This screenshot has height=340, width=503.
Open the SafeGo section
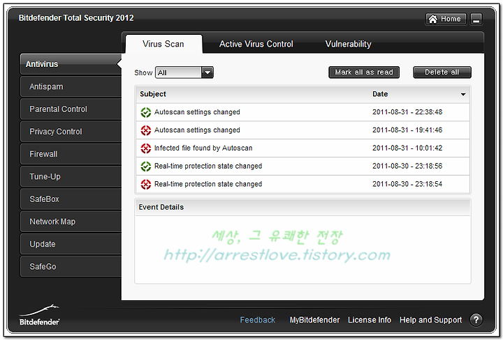(x=71, y=266)
